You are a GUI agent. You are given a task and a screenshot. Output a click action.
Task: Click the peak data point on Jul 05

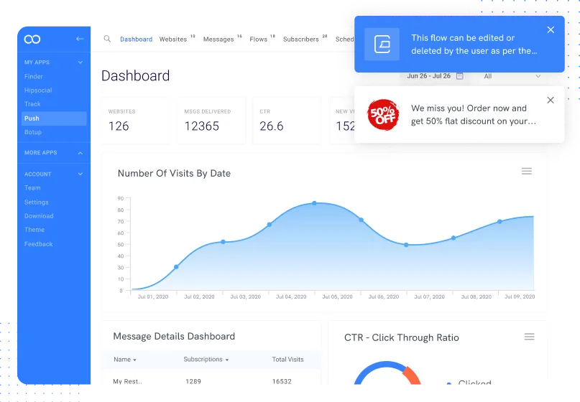pyautogui.click(x=314, y=203)
